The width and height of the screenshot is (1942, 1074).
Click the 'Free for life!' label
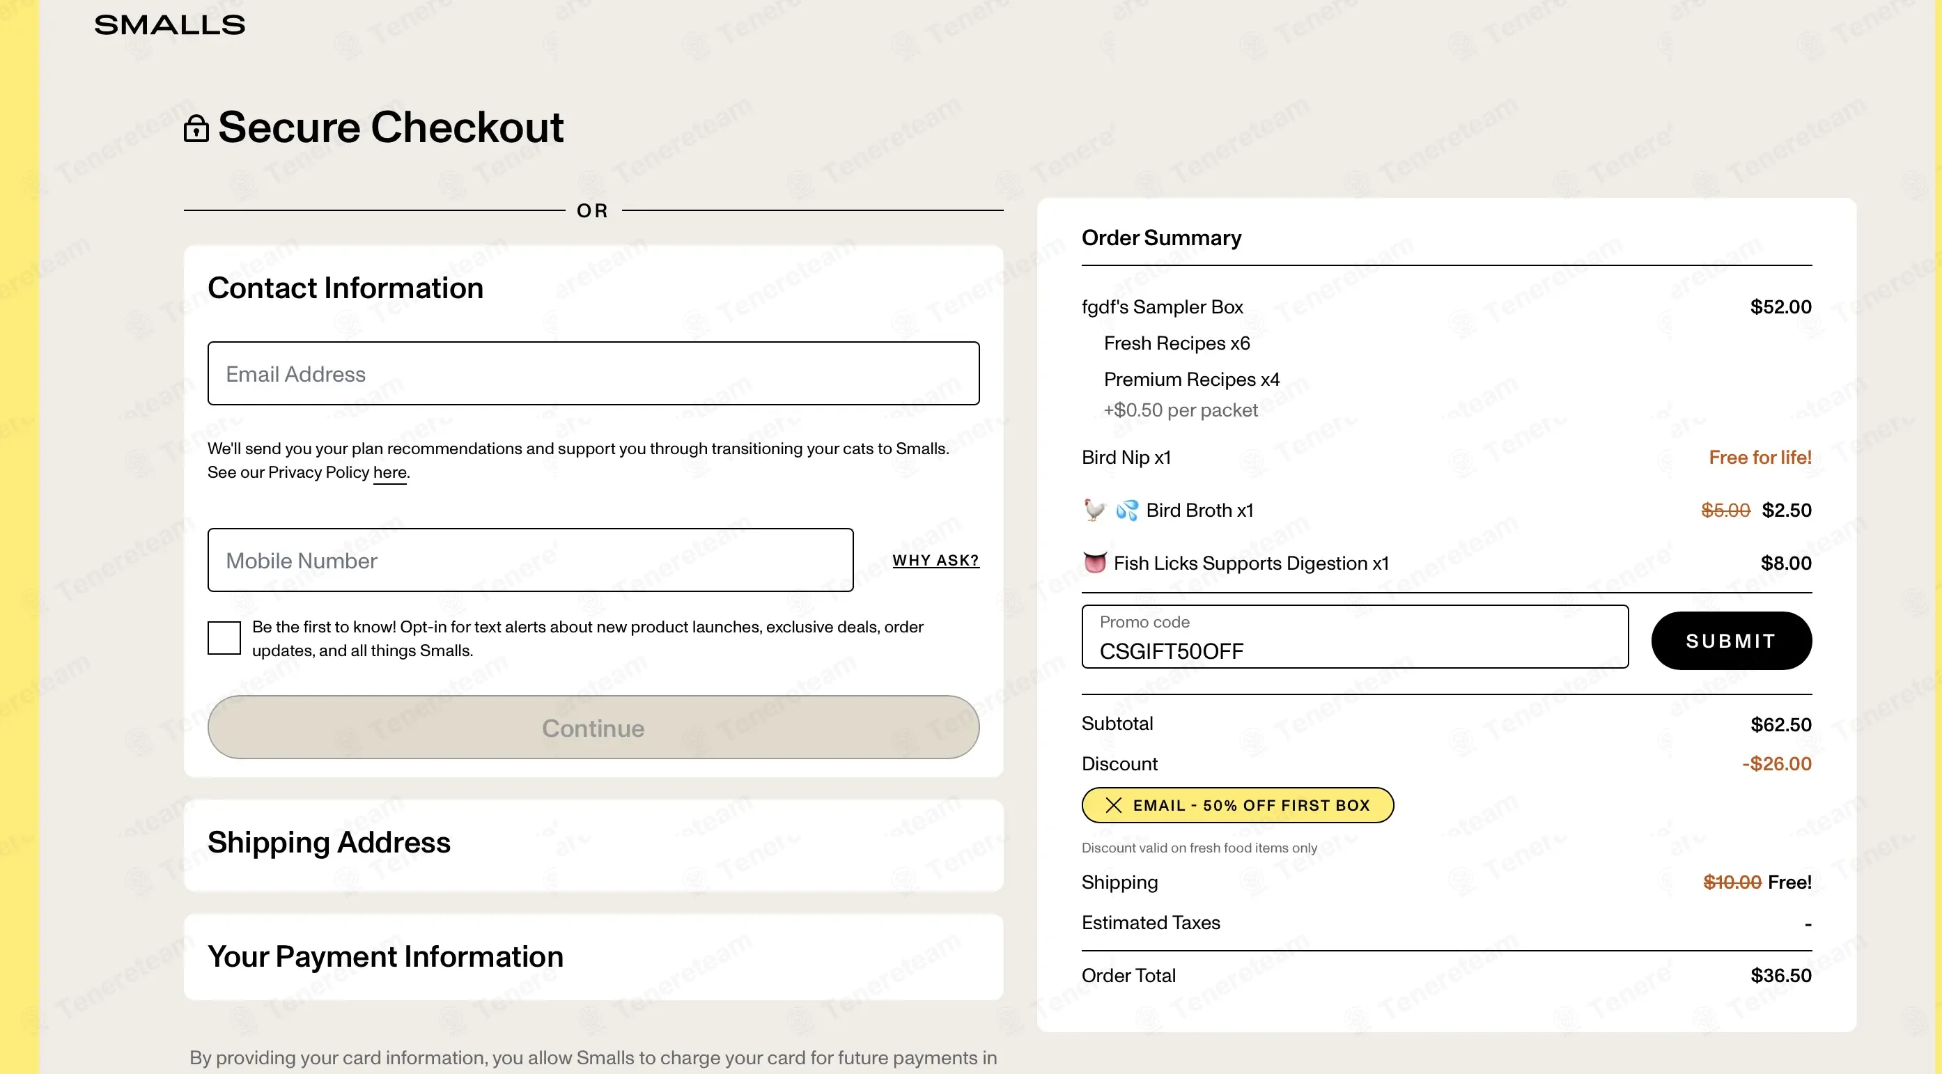coord(1760,458)
